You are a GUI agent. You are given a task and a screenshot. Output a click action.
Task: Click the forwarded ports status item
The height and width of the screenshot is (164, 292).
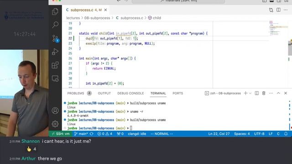120,133
